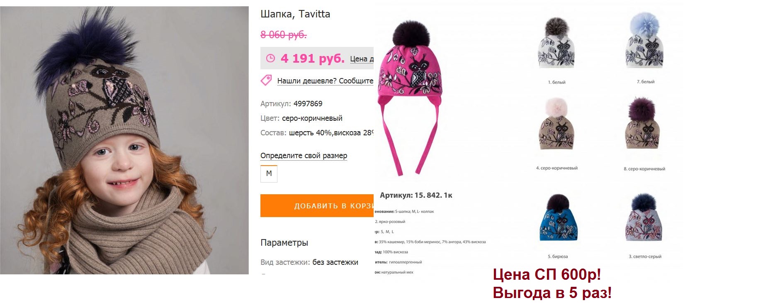This screenshot has height=303, width=763.
Task: Pick the turquoise 5. бирюза hat
Action: click(558, 217)
